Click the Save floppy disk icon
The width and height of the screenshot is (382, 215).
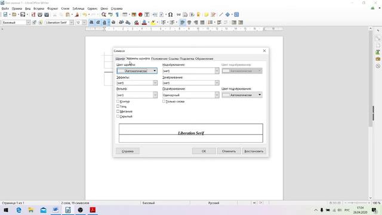pyautogui.click(x=23, y=14)
